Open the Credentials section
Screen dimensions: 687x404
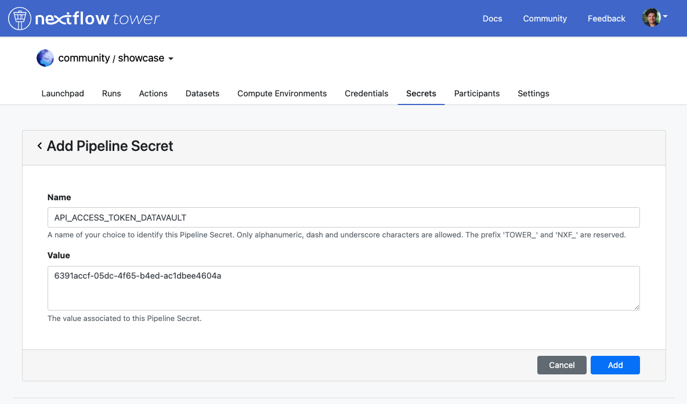(366, 93)
